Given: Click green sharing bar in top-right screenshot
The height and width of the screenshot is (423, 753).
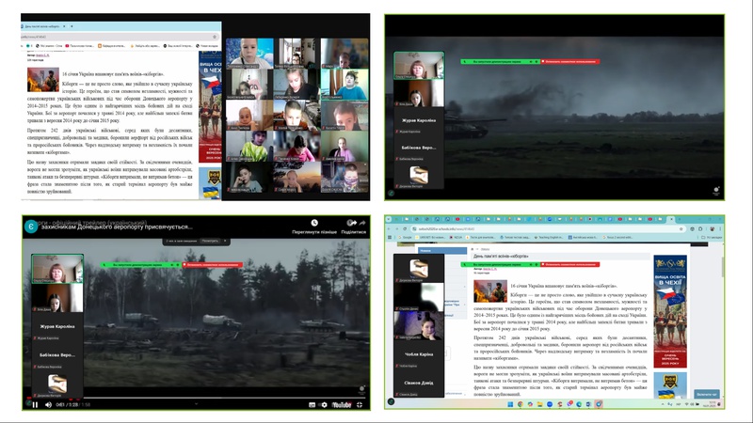Looking at the screenshot, I should tap(501, 61).
